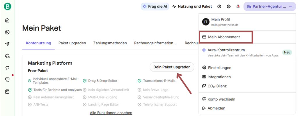
Task: Click the Neu badge next to Aura-Kontrollzentrum
Action: [x=287, y=52]
